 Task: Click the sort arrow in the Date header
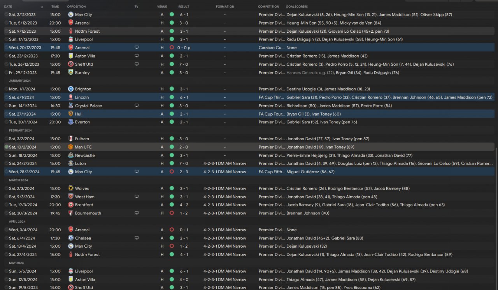coord(42,7)
